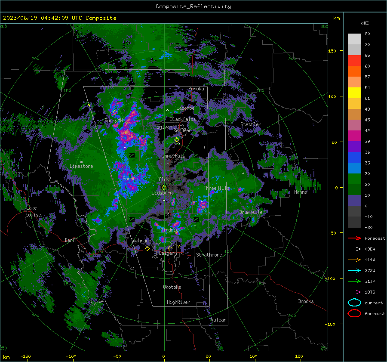Screen dimensions: 387x362
Task: Click the Cochrane map label
Action: (x=141, y=241)
